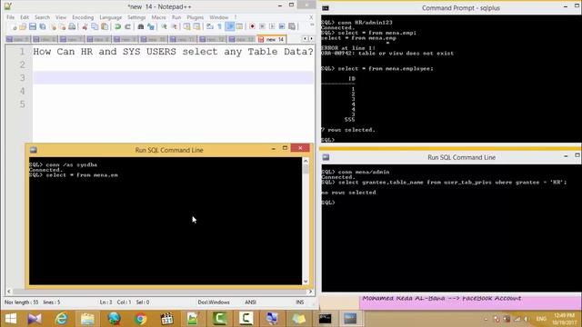
Task: Toggle synchronized vertical scrolling icon
Action: pyautogui.click(x=186, y=26)
